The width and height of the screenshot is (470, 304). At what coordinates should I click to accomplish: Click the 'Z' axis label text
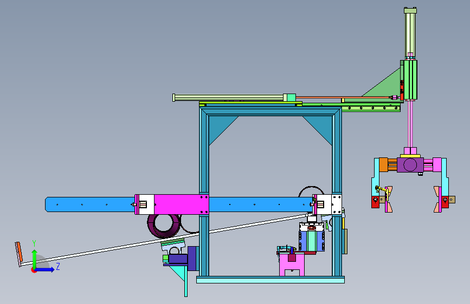(x=58, y=266)
